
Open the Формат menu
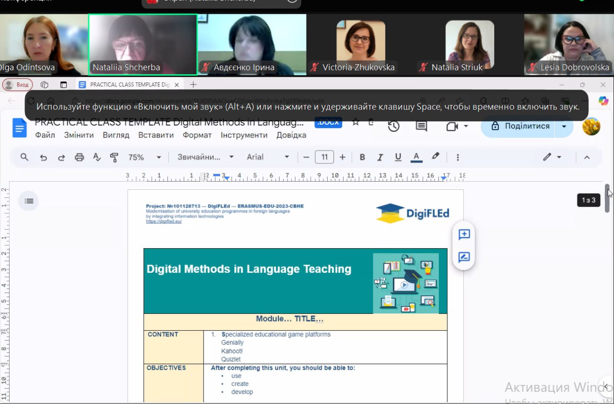[x=197, y=135]
